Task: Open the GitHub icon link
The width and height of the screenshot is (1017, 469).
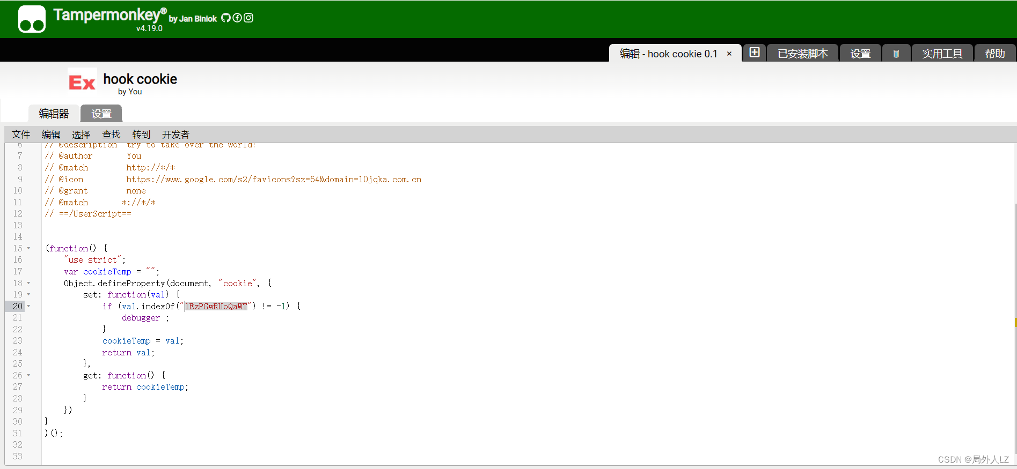Action: (226, 18)
